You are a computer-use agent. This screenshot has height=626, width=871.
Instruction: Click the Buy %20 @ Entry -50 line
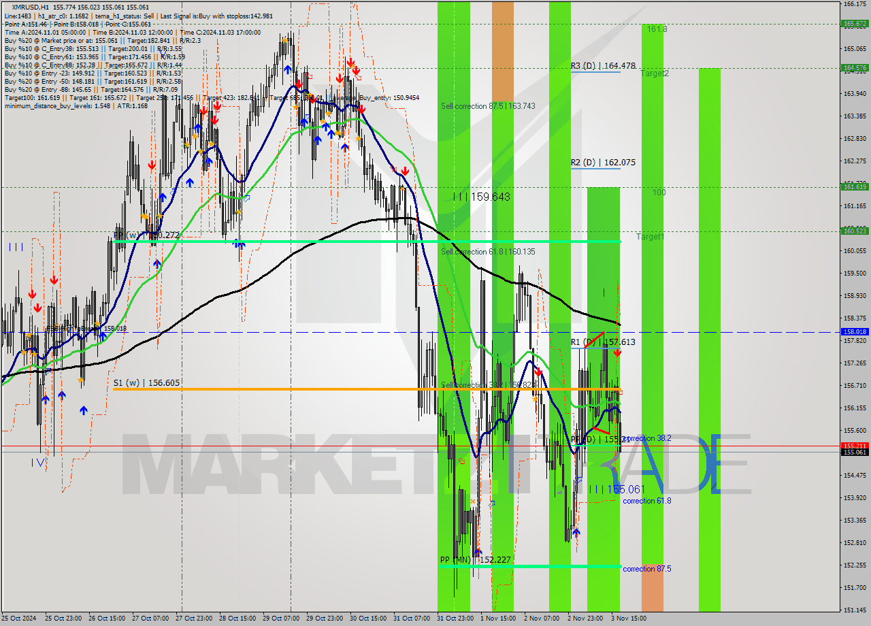click(x=93, y=81)
